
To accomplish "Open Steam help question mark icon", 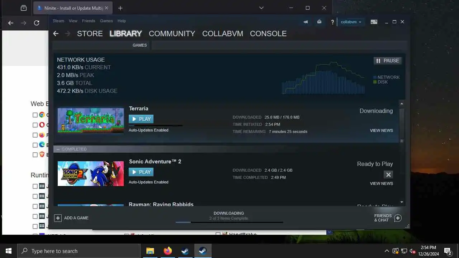I will click(x=332, y=22).
